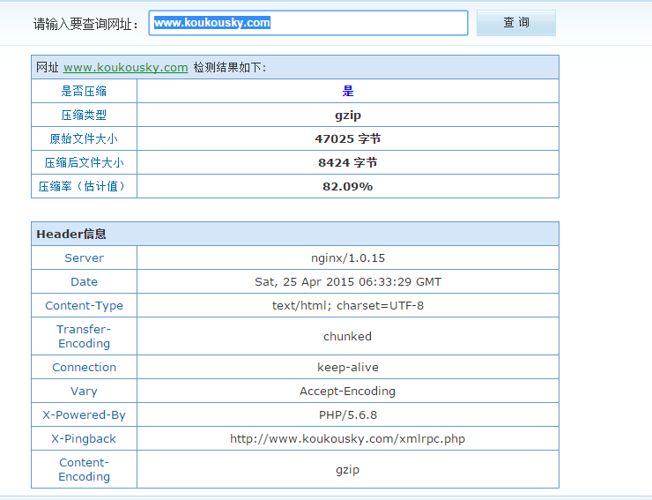Image resolution: width=652 pixels, height=500 pixels.
Task: Select the 是否压缩 row label
Action: pyautogui.click(x=84, y=91)
